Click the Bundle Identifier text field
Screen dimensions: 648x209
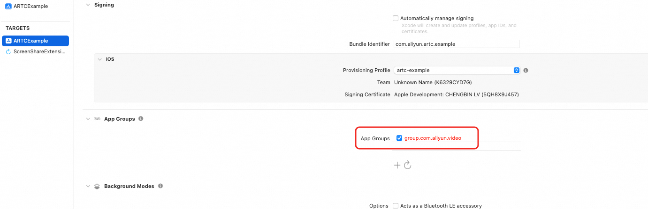tap(457, 44)
